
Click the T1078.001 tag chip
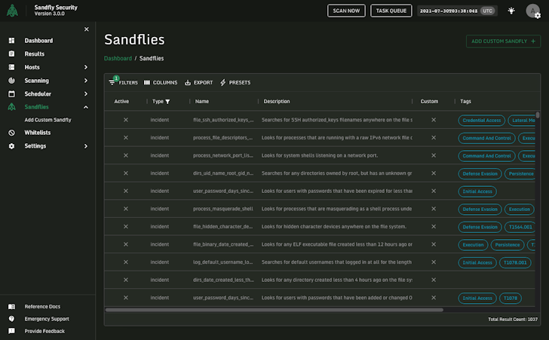515,262
